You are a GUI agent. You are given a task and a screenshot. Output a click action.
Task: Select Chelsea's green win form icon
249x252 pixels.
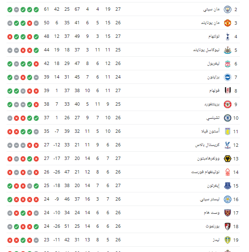[30, 118]
